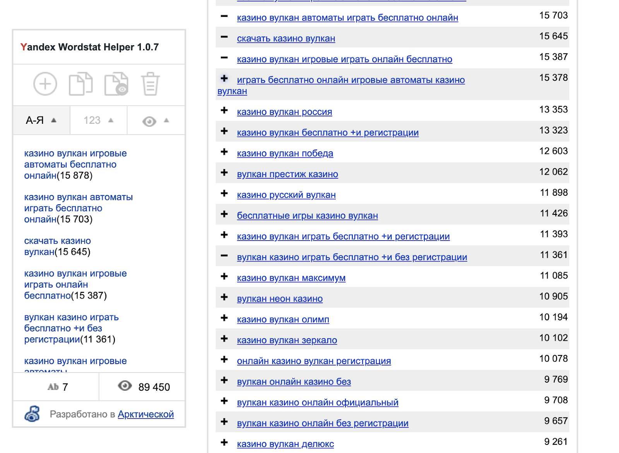This screenshot has width=619, height=453.
Task: Add 'играть бесплатно онлайн игровые автоматы' with plus
Action: [x=224, y=79]
